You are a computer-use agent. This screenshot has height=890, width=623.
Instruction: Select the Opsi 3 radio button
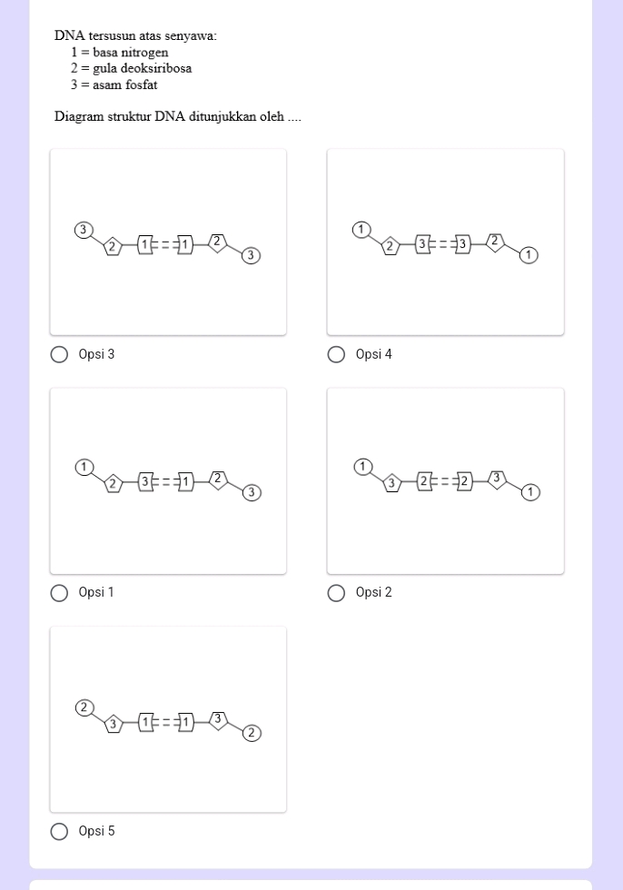[x=59, y=354]
